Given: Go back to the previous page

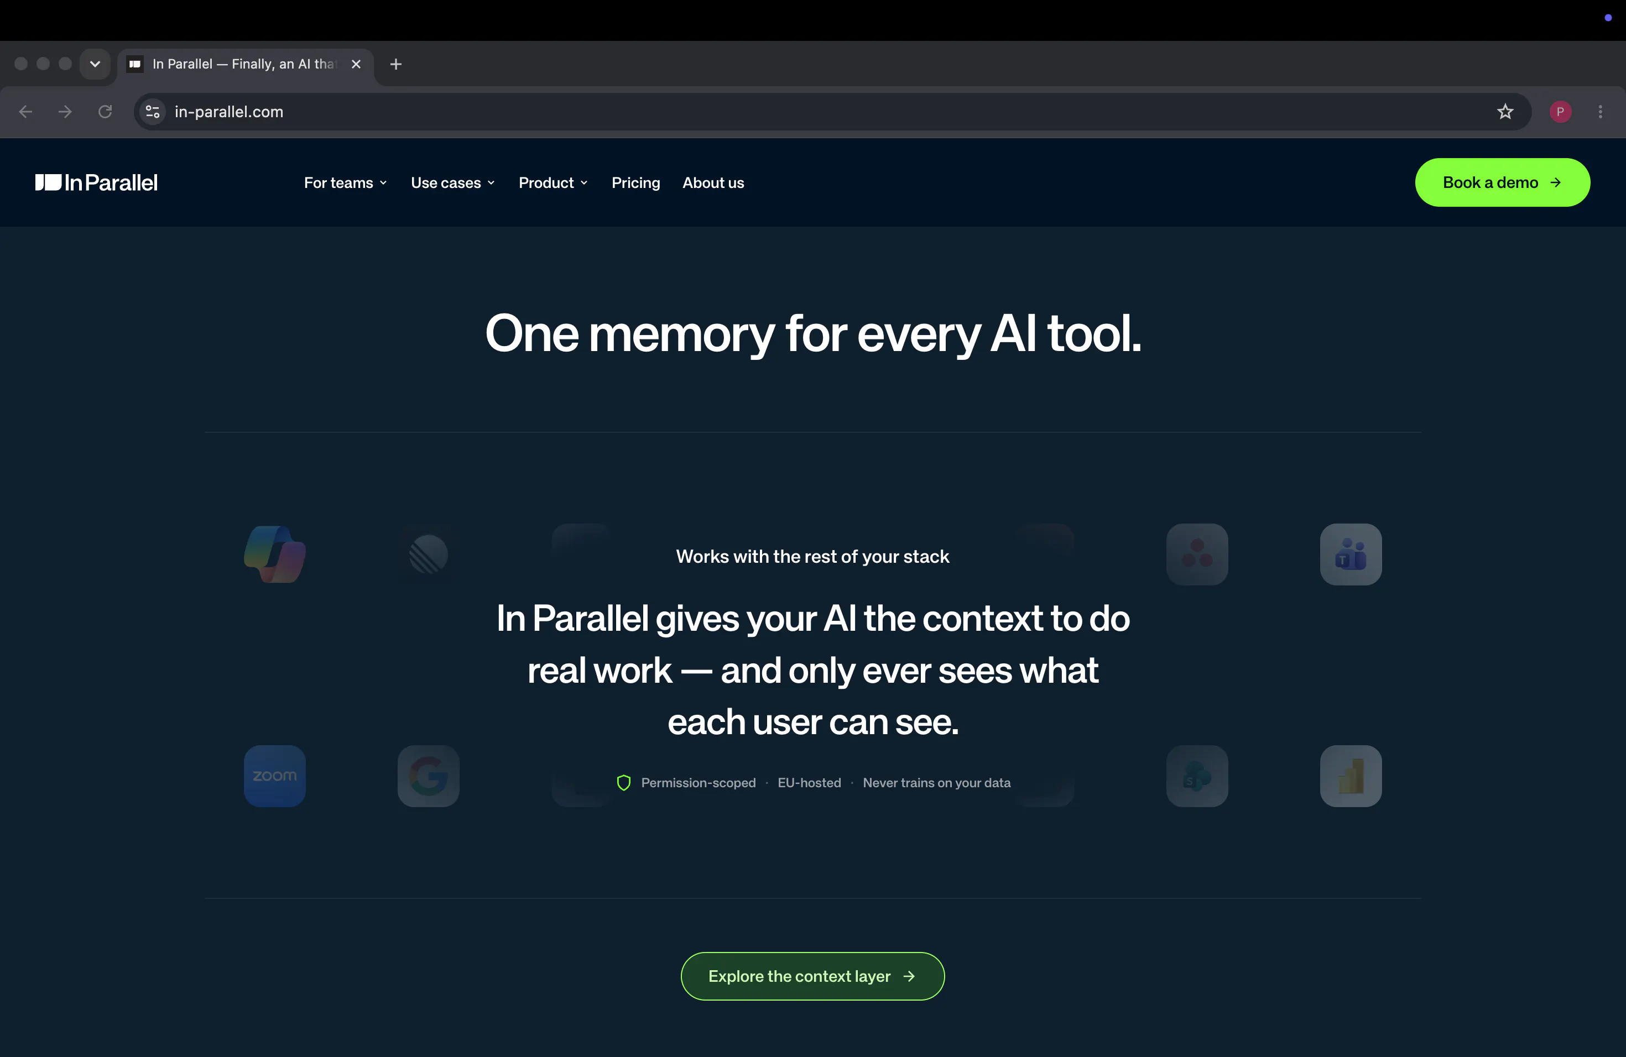Looking at the screenshot, I should coord(26,111).
